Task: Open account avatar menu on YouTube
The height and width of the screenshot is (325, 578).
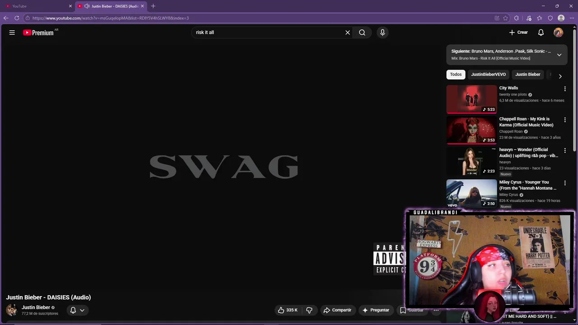Action: click(x=559, y=32)
